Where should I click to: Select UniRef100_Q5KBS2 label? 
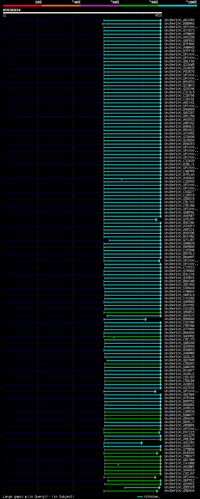[179, 312]
